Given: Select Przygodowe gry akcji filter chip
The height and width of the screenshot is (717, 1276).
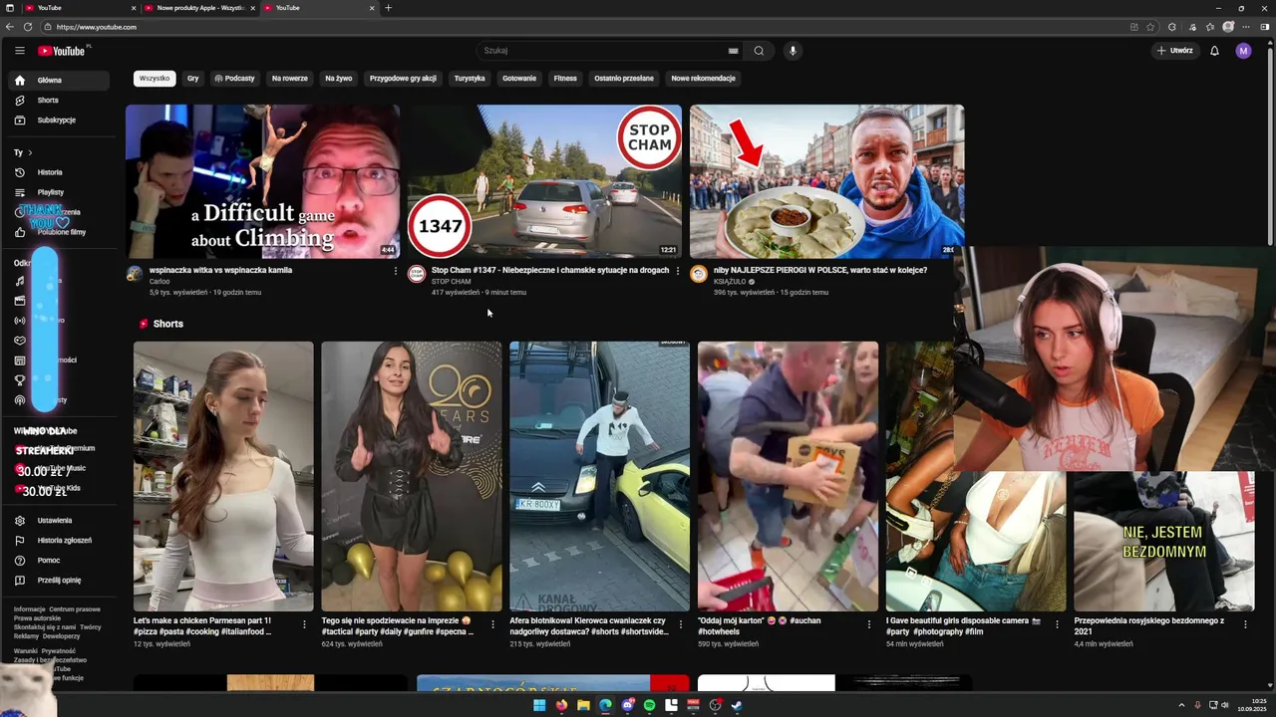Looking at the screenshot, I should tap(403, 79).
